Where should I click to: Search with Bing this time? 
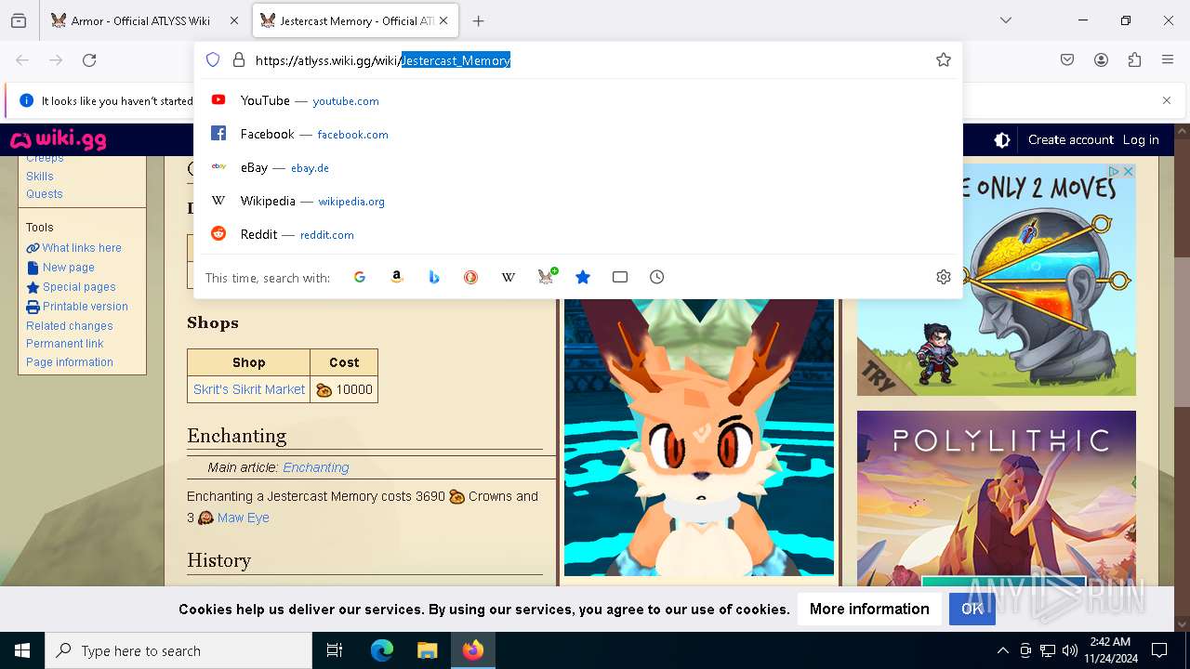coord(434,277)
